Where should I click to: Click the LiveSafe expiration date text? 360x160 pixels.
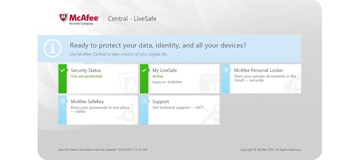point(167,81)
